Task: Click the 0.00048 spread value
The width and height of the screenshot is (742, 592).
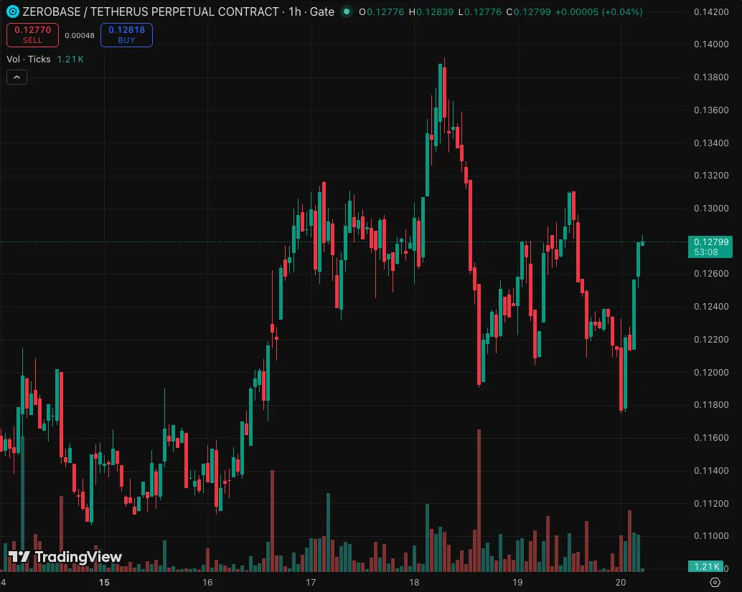Action: [80, 35]
